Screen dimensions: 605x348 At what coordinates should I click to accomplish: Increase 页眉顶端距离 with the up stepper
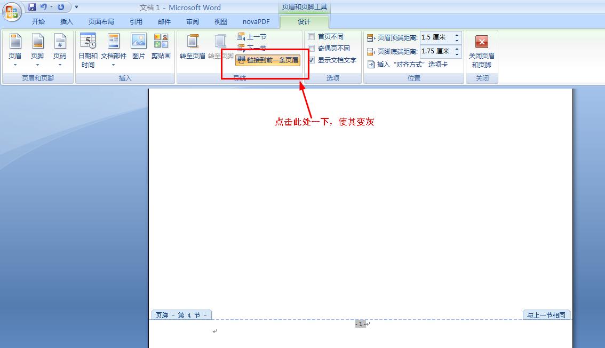456,34
